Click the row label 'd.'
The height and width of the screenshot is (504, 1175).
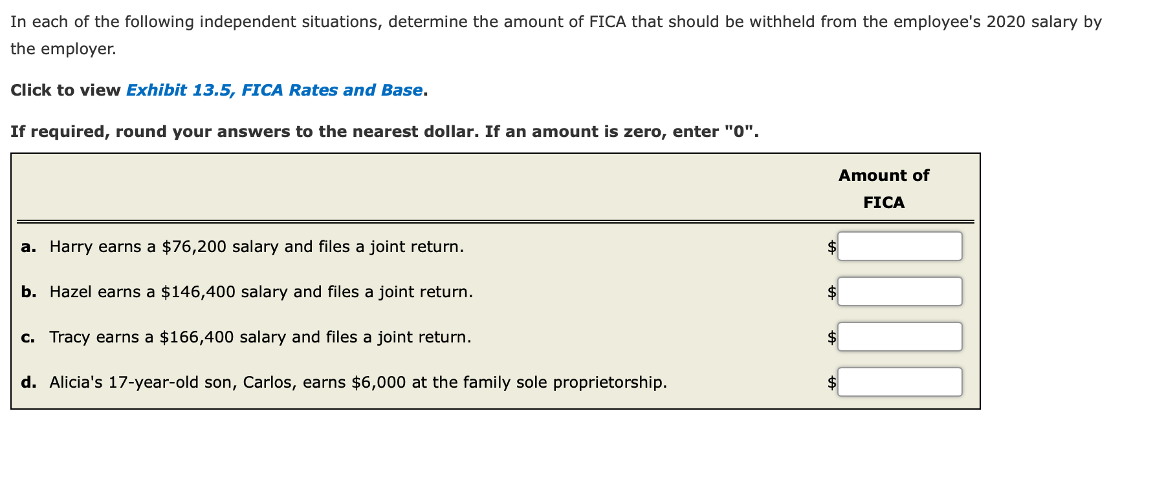click(28, 383)
